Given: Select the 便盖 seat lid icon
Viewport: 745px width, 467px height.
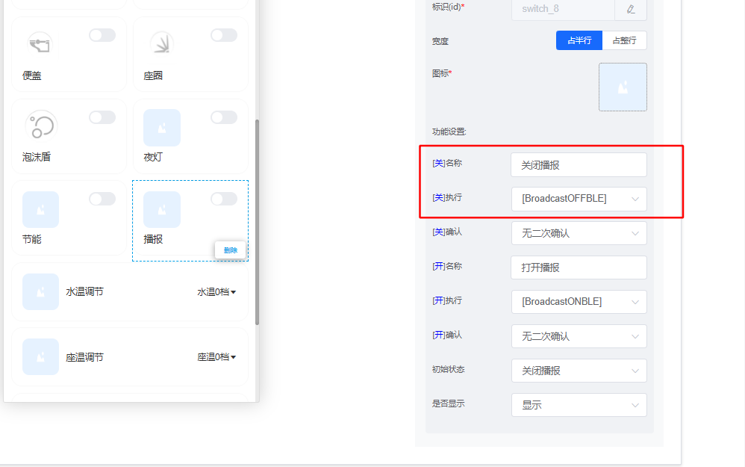Looking at the screenshot, I should [x=40, y=44].
